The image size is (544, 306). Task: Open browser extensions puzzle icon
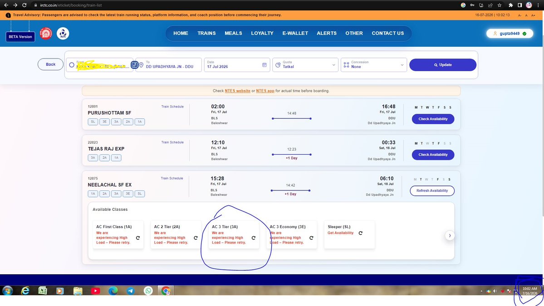point(511,5)
